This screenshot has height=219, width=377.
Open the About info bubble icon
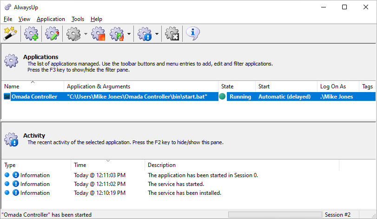pos(193,33)
